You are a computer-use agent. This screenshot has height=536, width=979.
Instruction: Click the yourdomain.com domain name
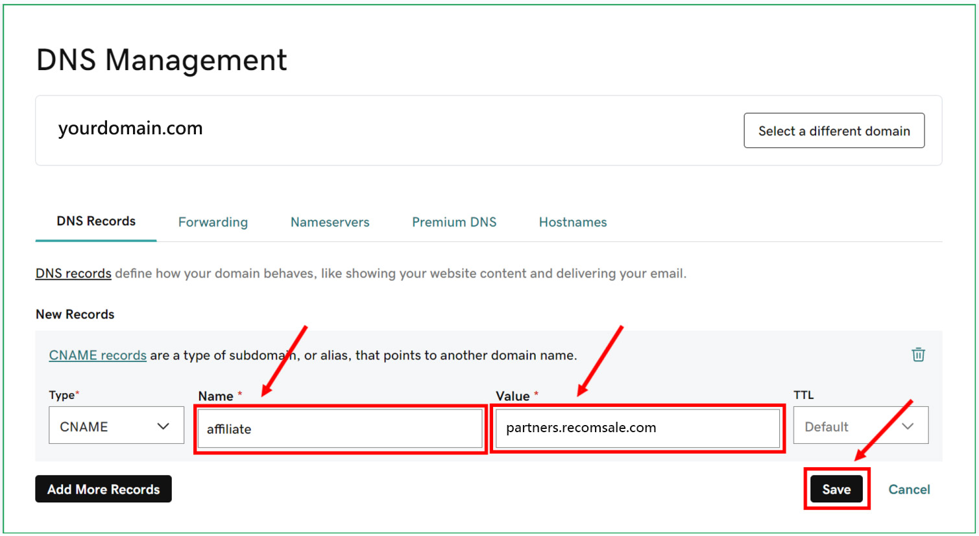coord(130,128)
